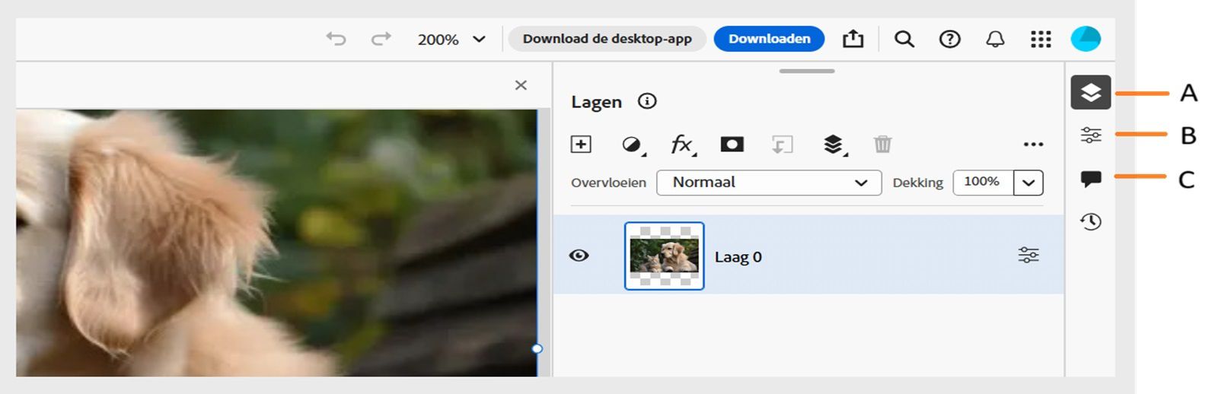Open the properties sliders panel in sidebar
The width and height of the screenshot is (1218, 394).
1091,135
